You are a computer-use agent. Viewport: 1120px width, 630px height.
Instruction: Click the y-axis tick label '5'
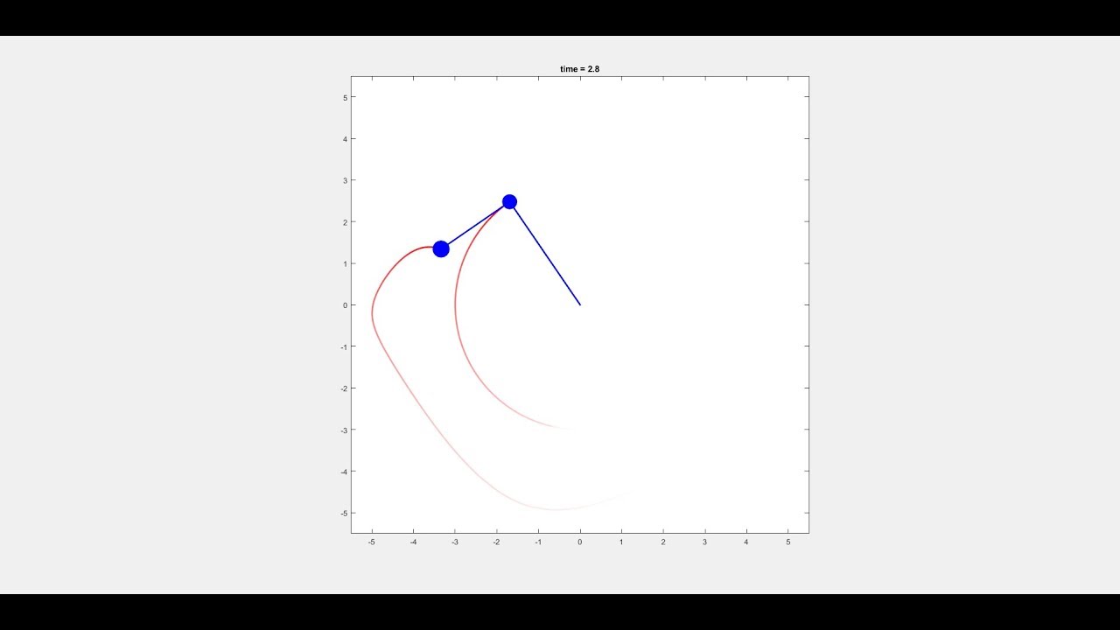click(x=346, y=97)
